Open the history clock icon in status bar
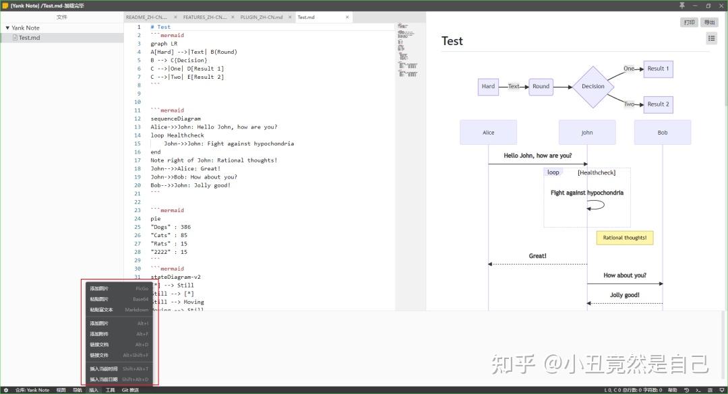The width and height of the screenshot is (728, 394). [687, 390]
